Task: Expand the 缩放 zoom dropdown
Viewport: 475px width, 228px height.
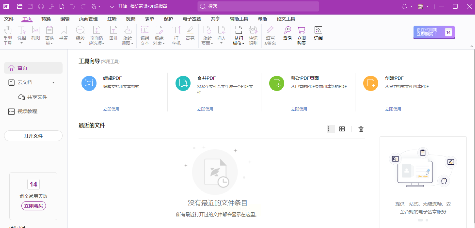Action: [80, 43]
